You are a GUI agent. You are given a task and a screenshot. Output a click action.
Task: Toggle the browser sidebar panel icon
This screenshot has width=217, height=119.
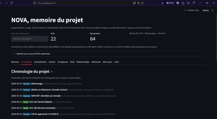click(188, 3)
